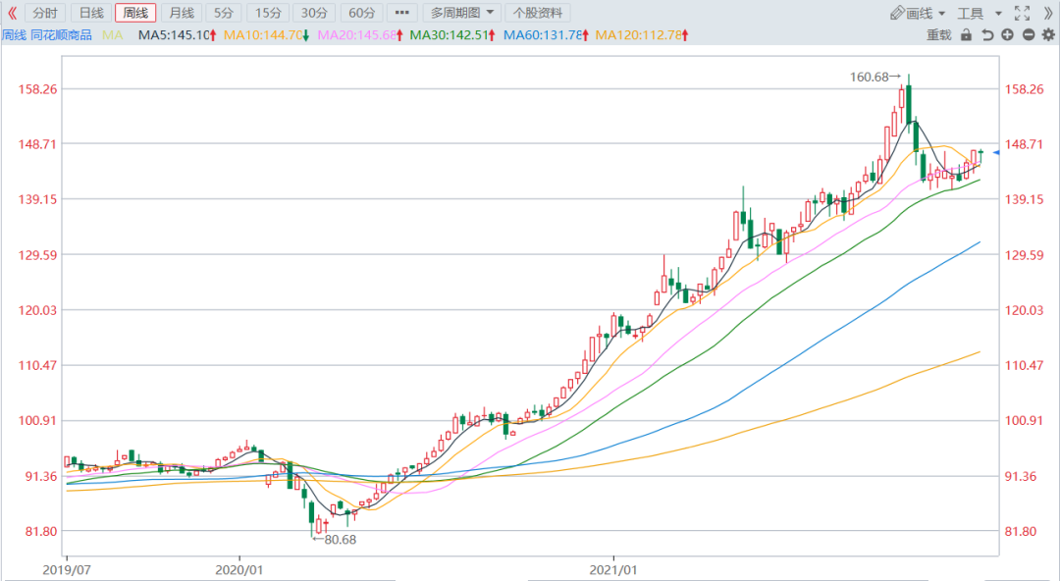
Task: Click the left double-chevron collapse icon
Action: coord(12,13)
